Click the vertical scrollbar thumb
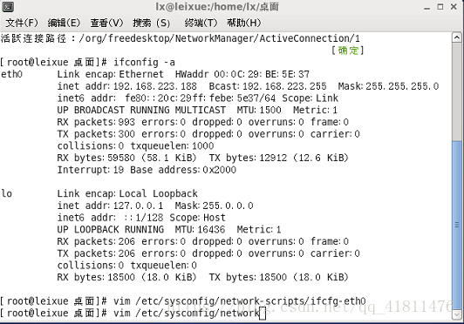 (457, 225)
